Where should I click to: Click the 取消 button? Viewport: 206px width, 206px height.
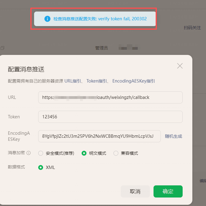pyautogui.click(x=135, y=191)
